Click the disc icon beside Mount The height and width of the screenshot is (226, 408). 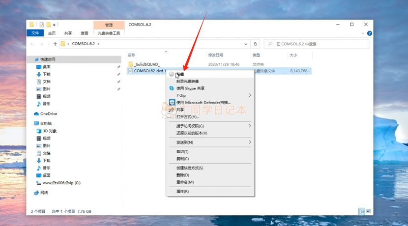172,74
